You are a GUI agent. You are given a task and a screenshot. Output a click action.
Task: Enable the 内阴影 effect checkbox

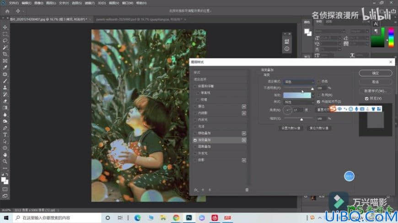coord(195,113)
